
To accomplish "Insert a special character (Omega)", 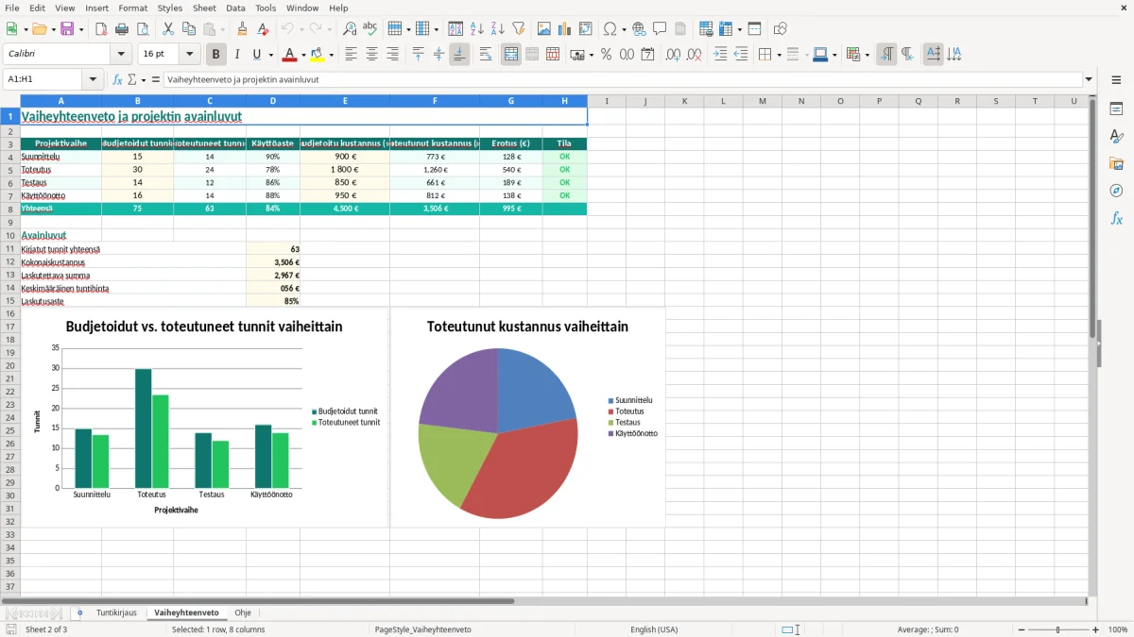I will coord(610,29).
